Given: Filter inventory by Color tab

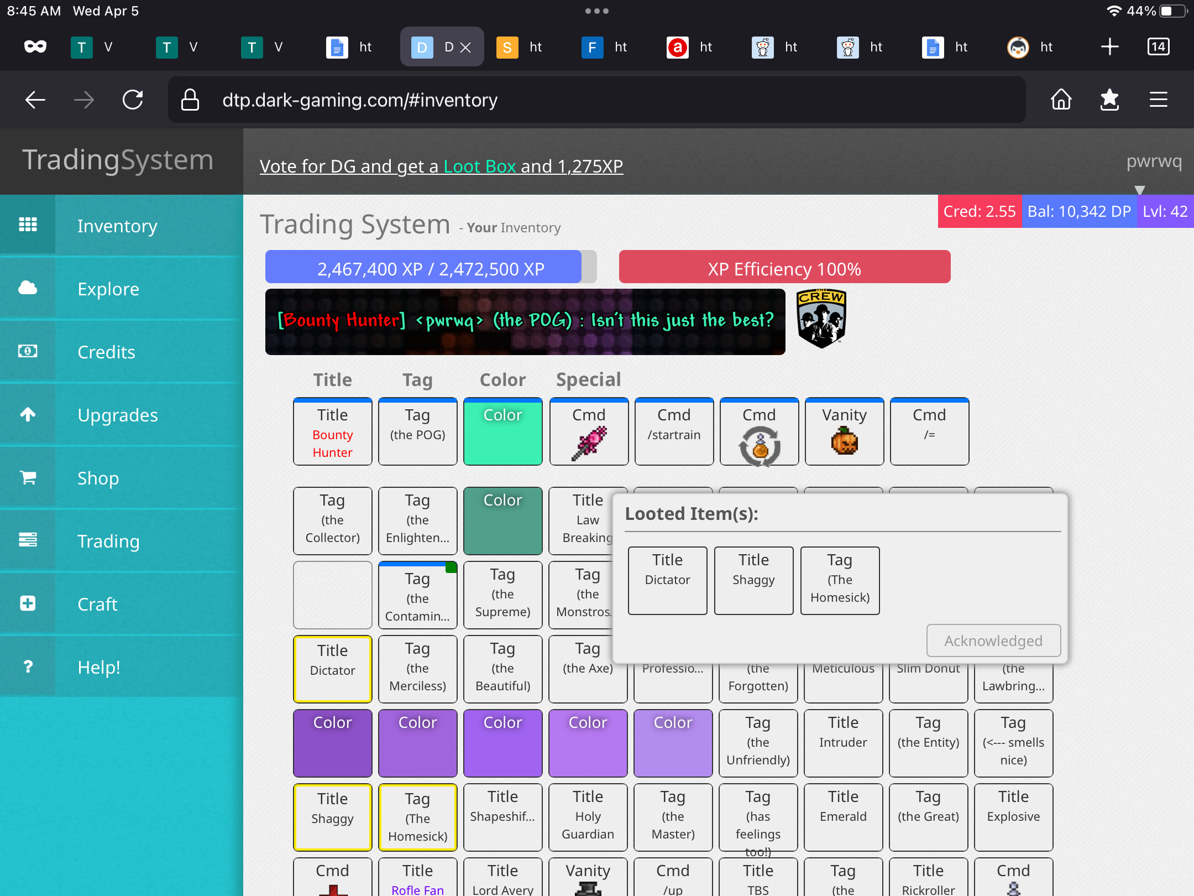Looking at the screenshot, I should pyautogui.click(x=502, y=379).
